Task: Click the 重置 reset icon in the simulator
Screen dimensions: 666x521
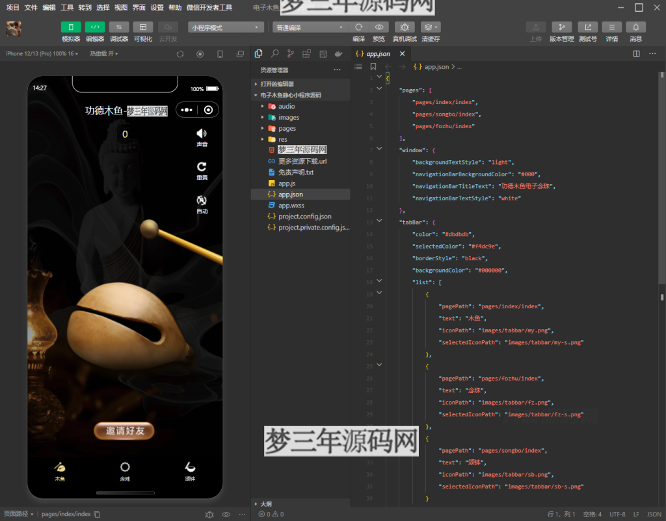Action: tap(202, 167)
